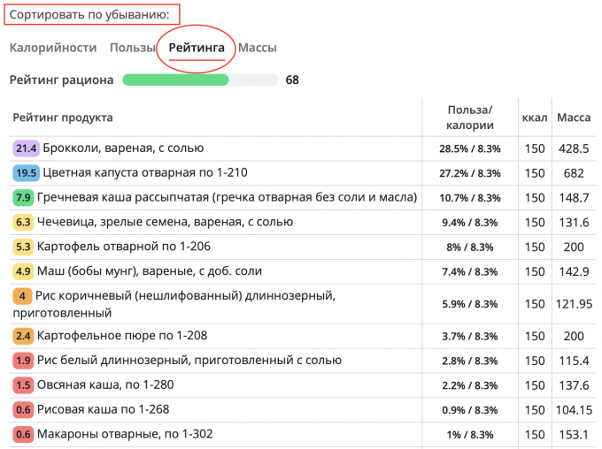Switch to the Пользы sort tab
602x449 pixels.
point(133,48)
